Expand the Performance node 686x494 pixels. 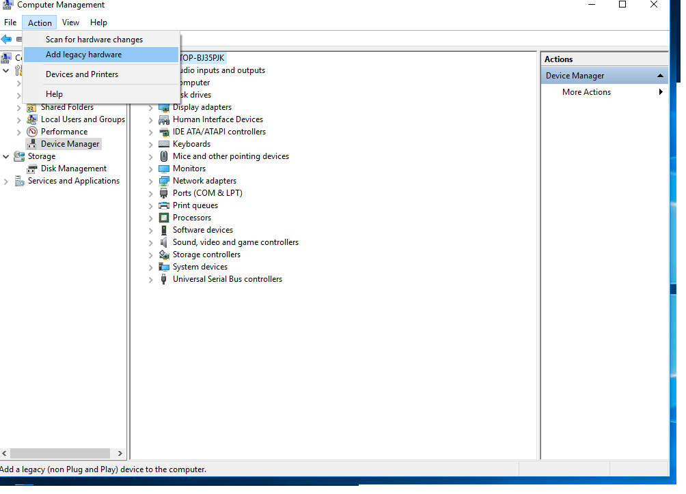click(19, 132)
